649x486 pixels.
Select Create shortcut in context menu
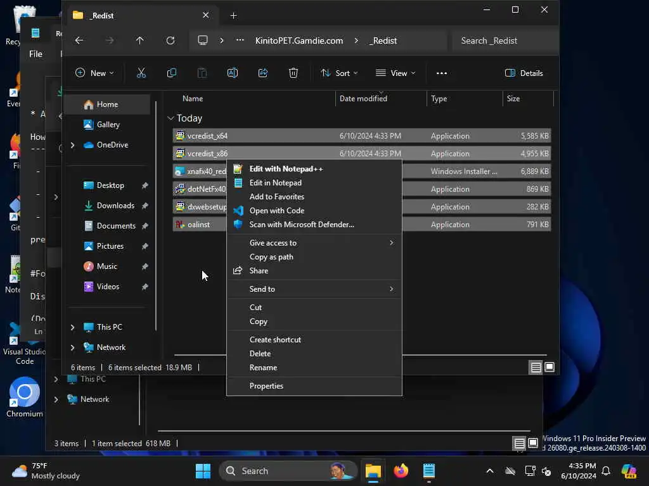314,340
